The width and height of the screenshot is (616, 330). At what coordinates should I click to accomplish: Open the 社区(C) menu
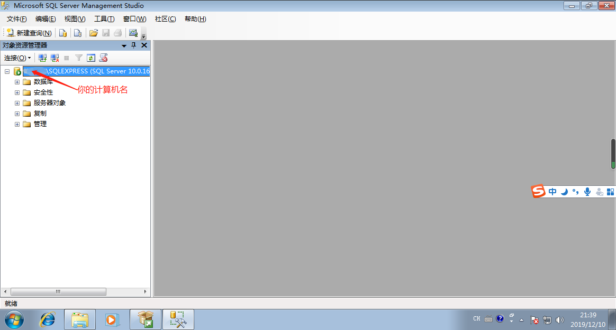(x=166, y=19)
